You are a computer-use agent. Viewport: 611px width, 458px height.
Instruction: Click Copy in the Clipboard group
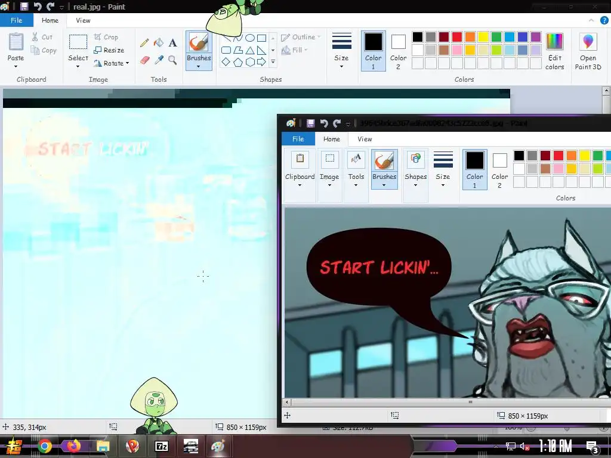point(44,50)
